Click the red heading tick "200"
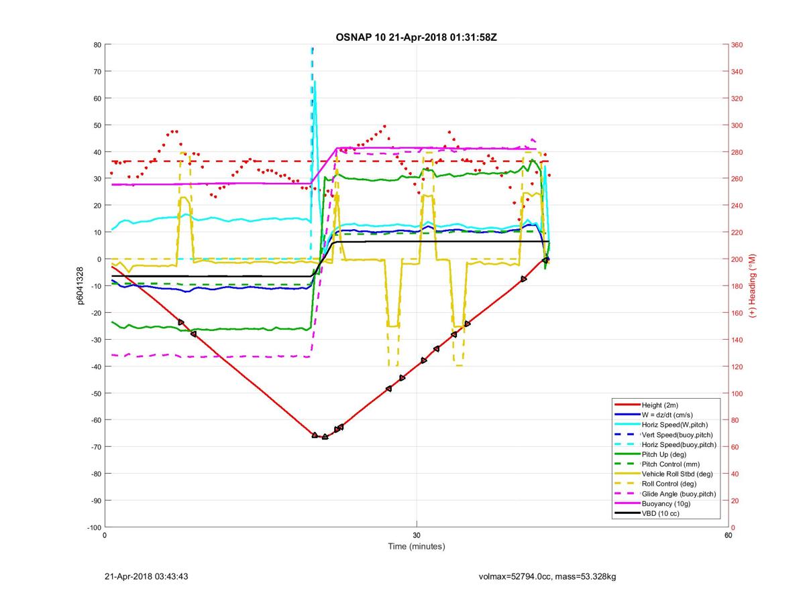The height and width of the screenshot is (593, 805). pyautogui.click(x=737, y=259)
